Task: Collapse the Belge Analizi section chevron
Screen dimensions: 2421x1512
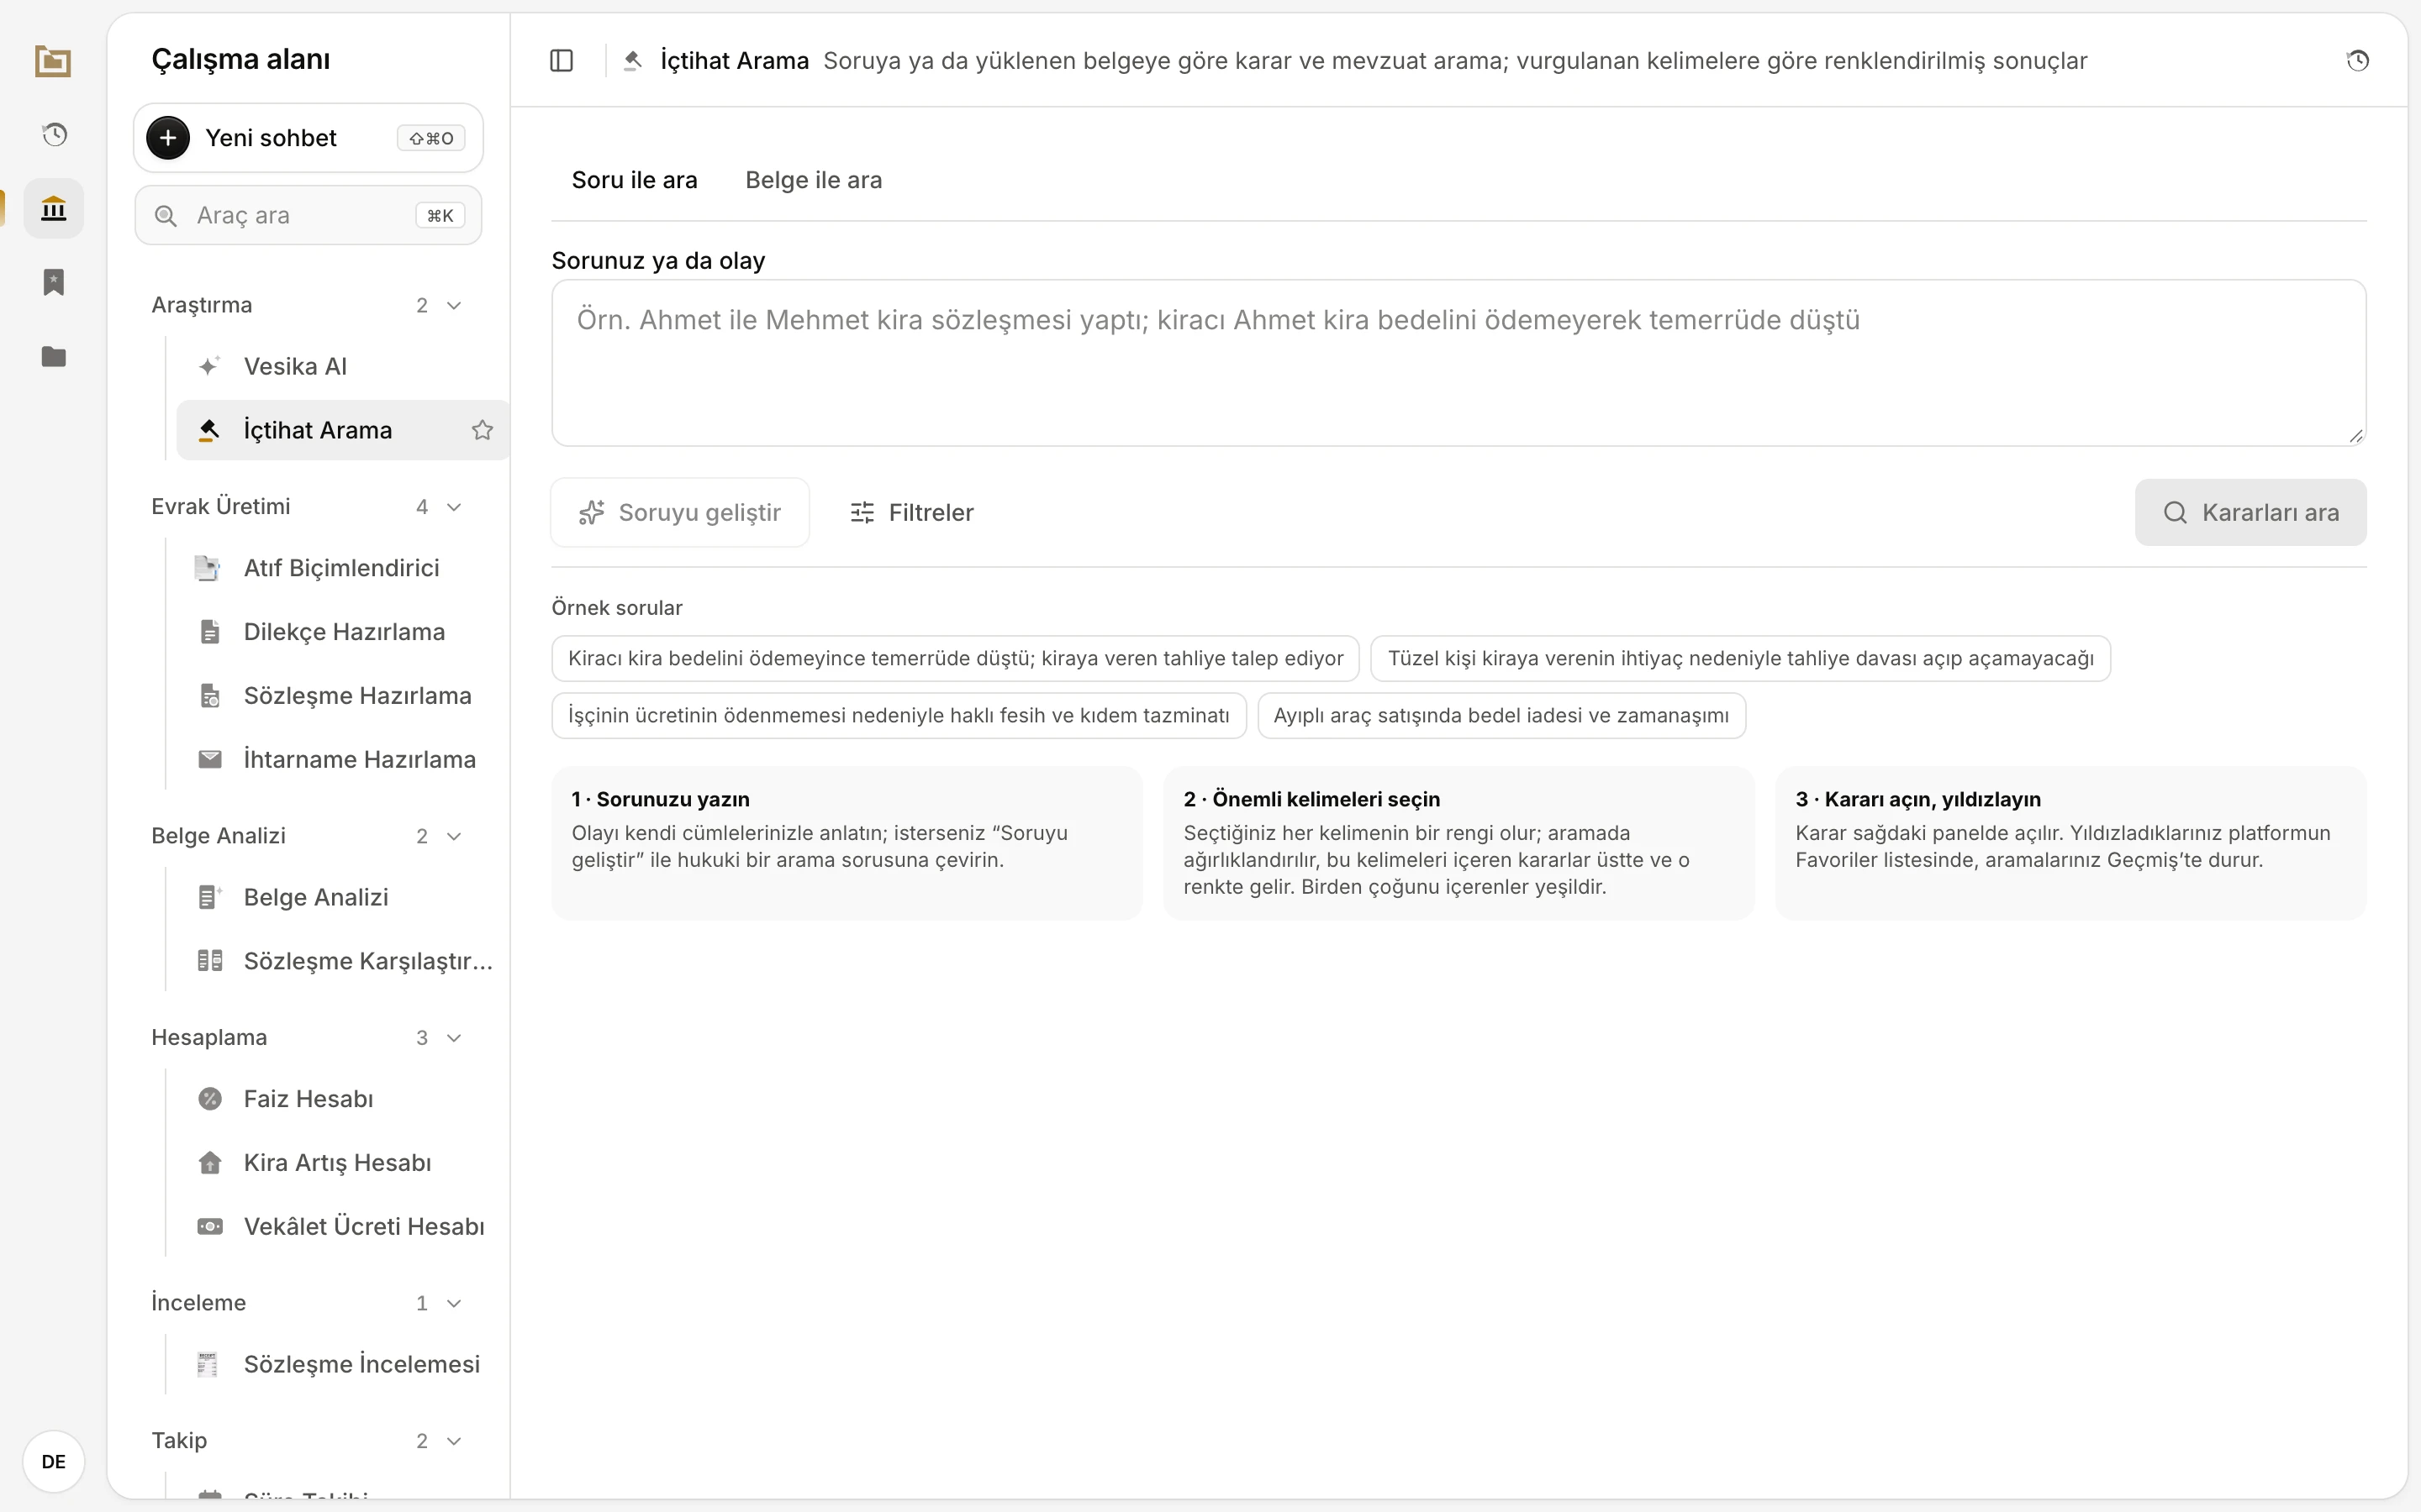Action: tap(454, 836)
